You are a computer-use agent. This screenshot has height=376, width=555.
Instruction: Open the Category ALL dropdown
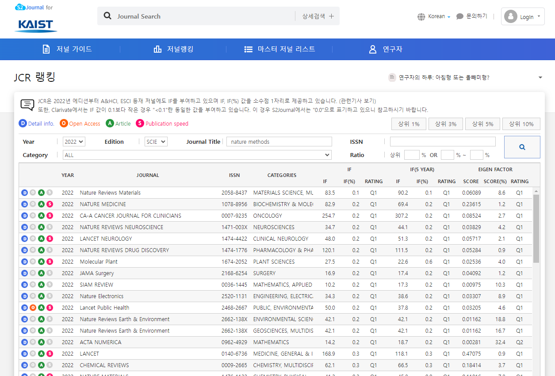(197, 155)
